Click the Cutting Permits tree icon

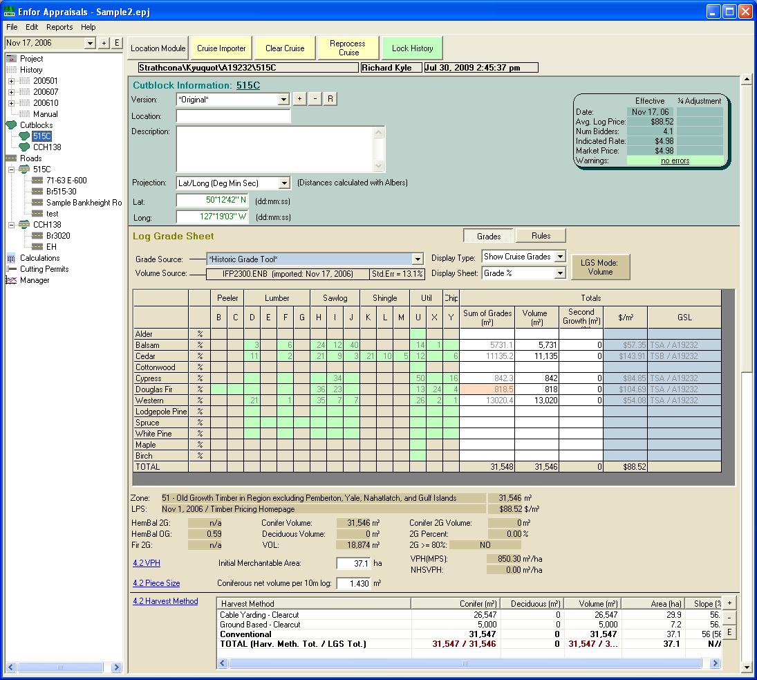11,269
